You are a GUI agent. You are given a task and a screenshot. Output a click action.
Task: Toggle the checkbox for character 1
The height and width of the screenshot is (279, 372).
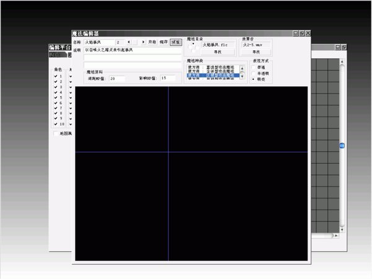56,76
